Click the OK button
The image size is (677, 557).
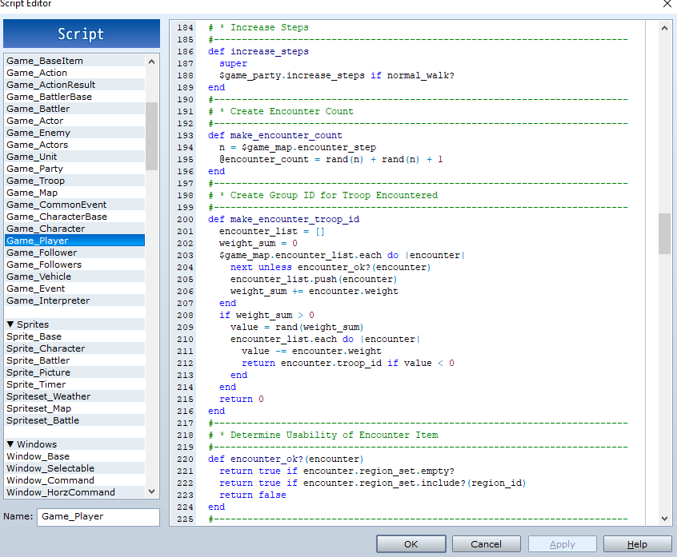pos(411,544)
